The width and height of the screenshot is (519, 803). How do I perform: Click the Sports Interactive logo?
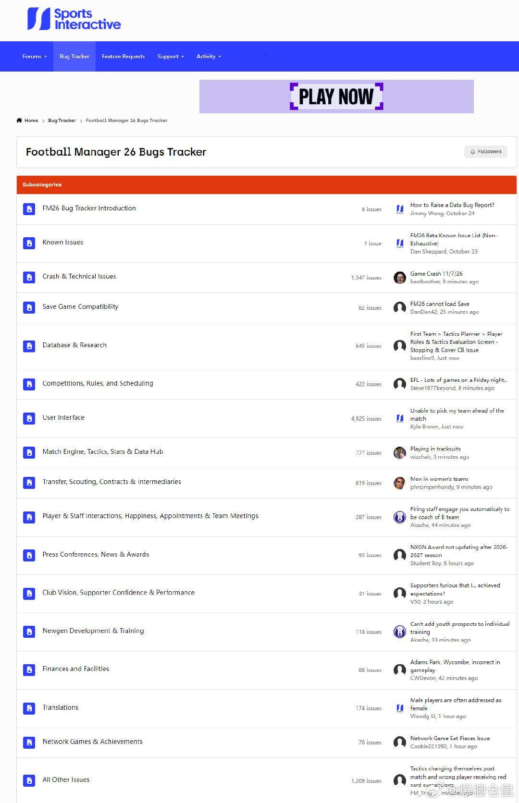click(74, 19)
